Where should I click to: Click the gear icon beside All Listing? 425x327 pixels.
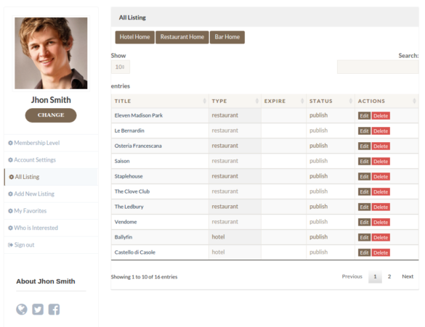12,177
